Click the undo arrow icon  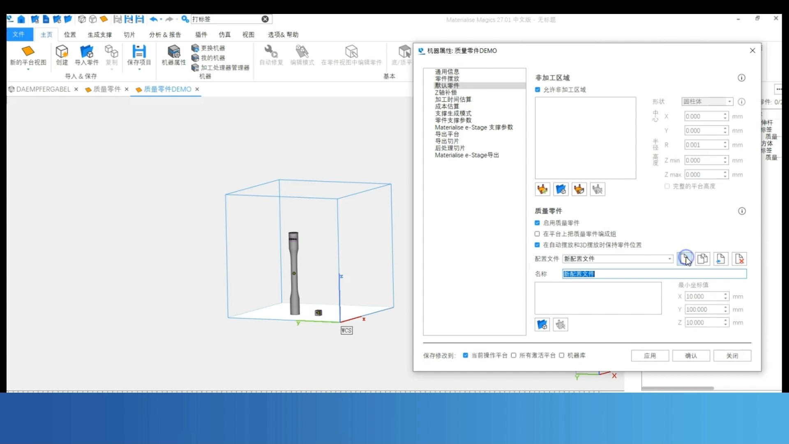pos(153,19)
